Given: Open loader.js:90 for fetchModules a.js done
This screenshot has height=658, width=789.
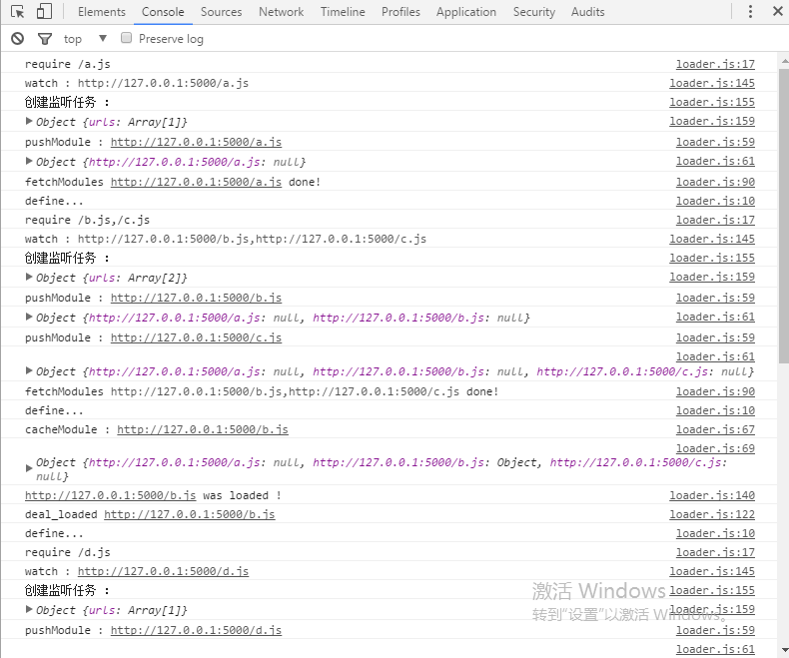Looking at the screenshot, I should 715,182.
